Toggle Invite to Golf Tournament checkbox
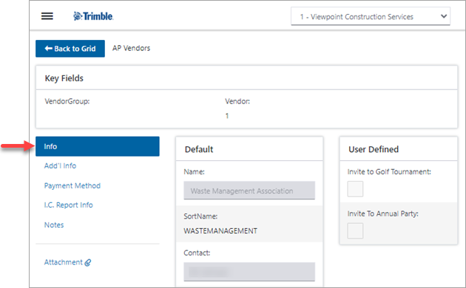 click(x=355, y=189)
